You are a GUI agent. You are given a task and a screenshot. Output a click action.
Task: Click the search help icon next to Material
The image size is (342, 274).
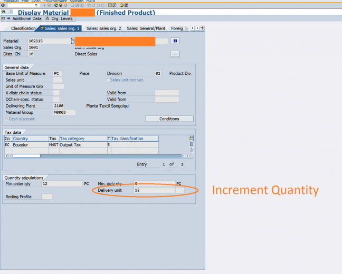[72, 41]
